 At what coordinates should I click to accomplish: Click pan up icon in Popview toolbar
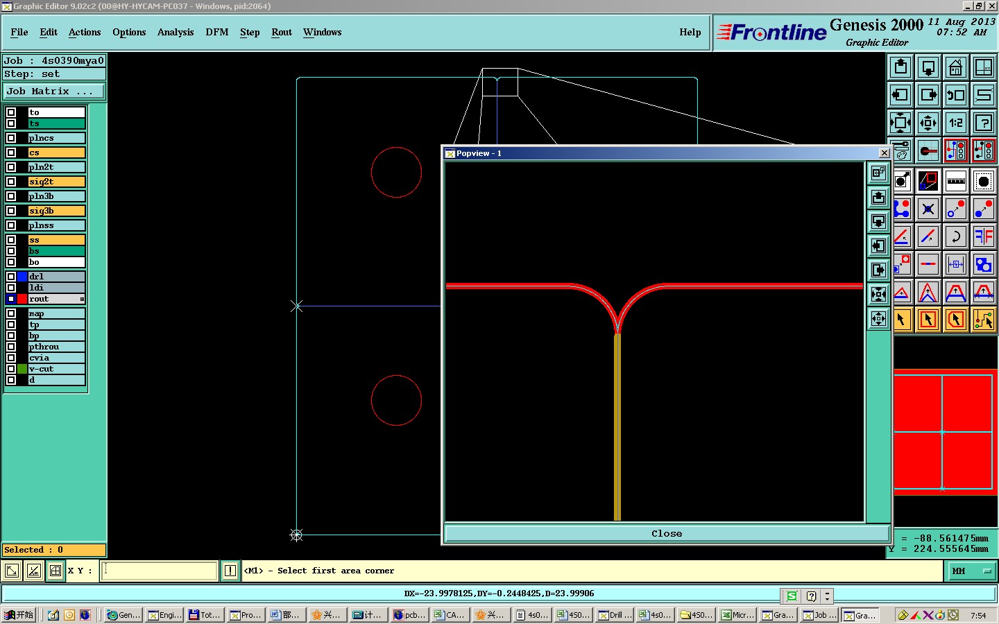pyautogui.click(x=878, y=198)
